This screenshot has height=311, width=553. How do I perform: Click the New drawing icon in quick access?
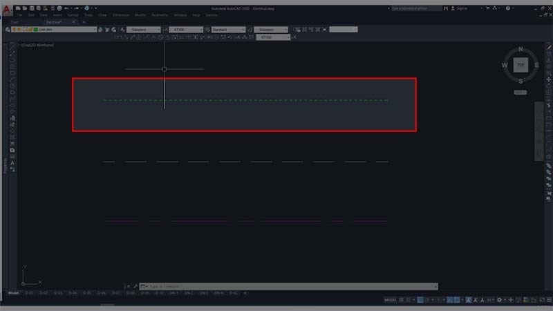[x=18, y=8]
